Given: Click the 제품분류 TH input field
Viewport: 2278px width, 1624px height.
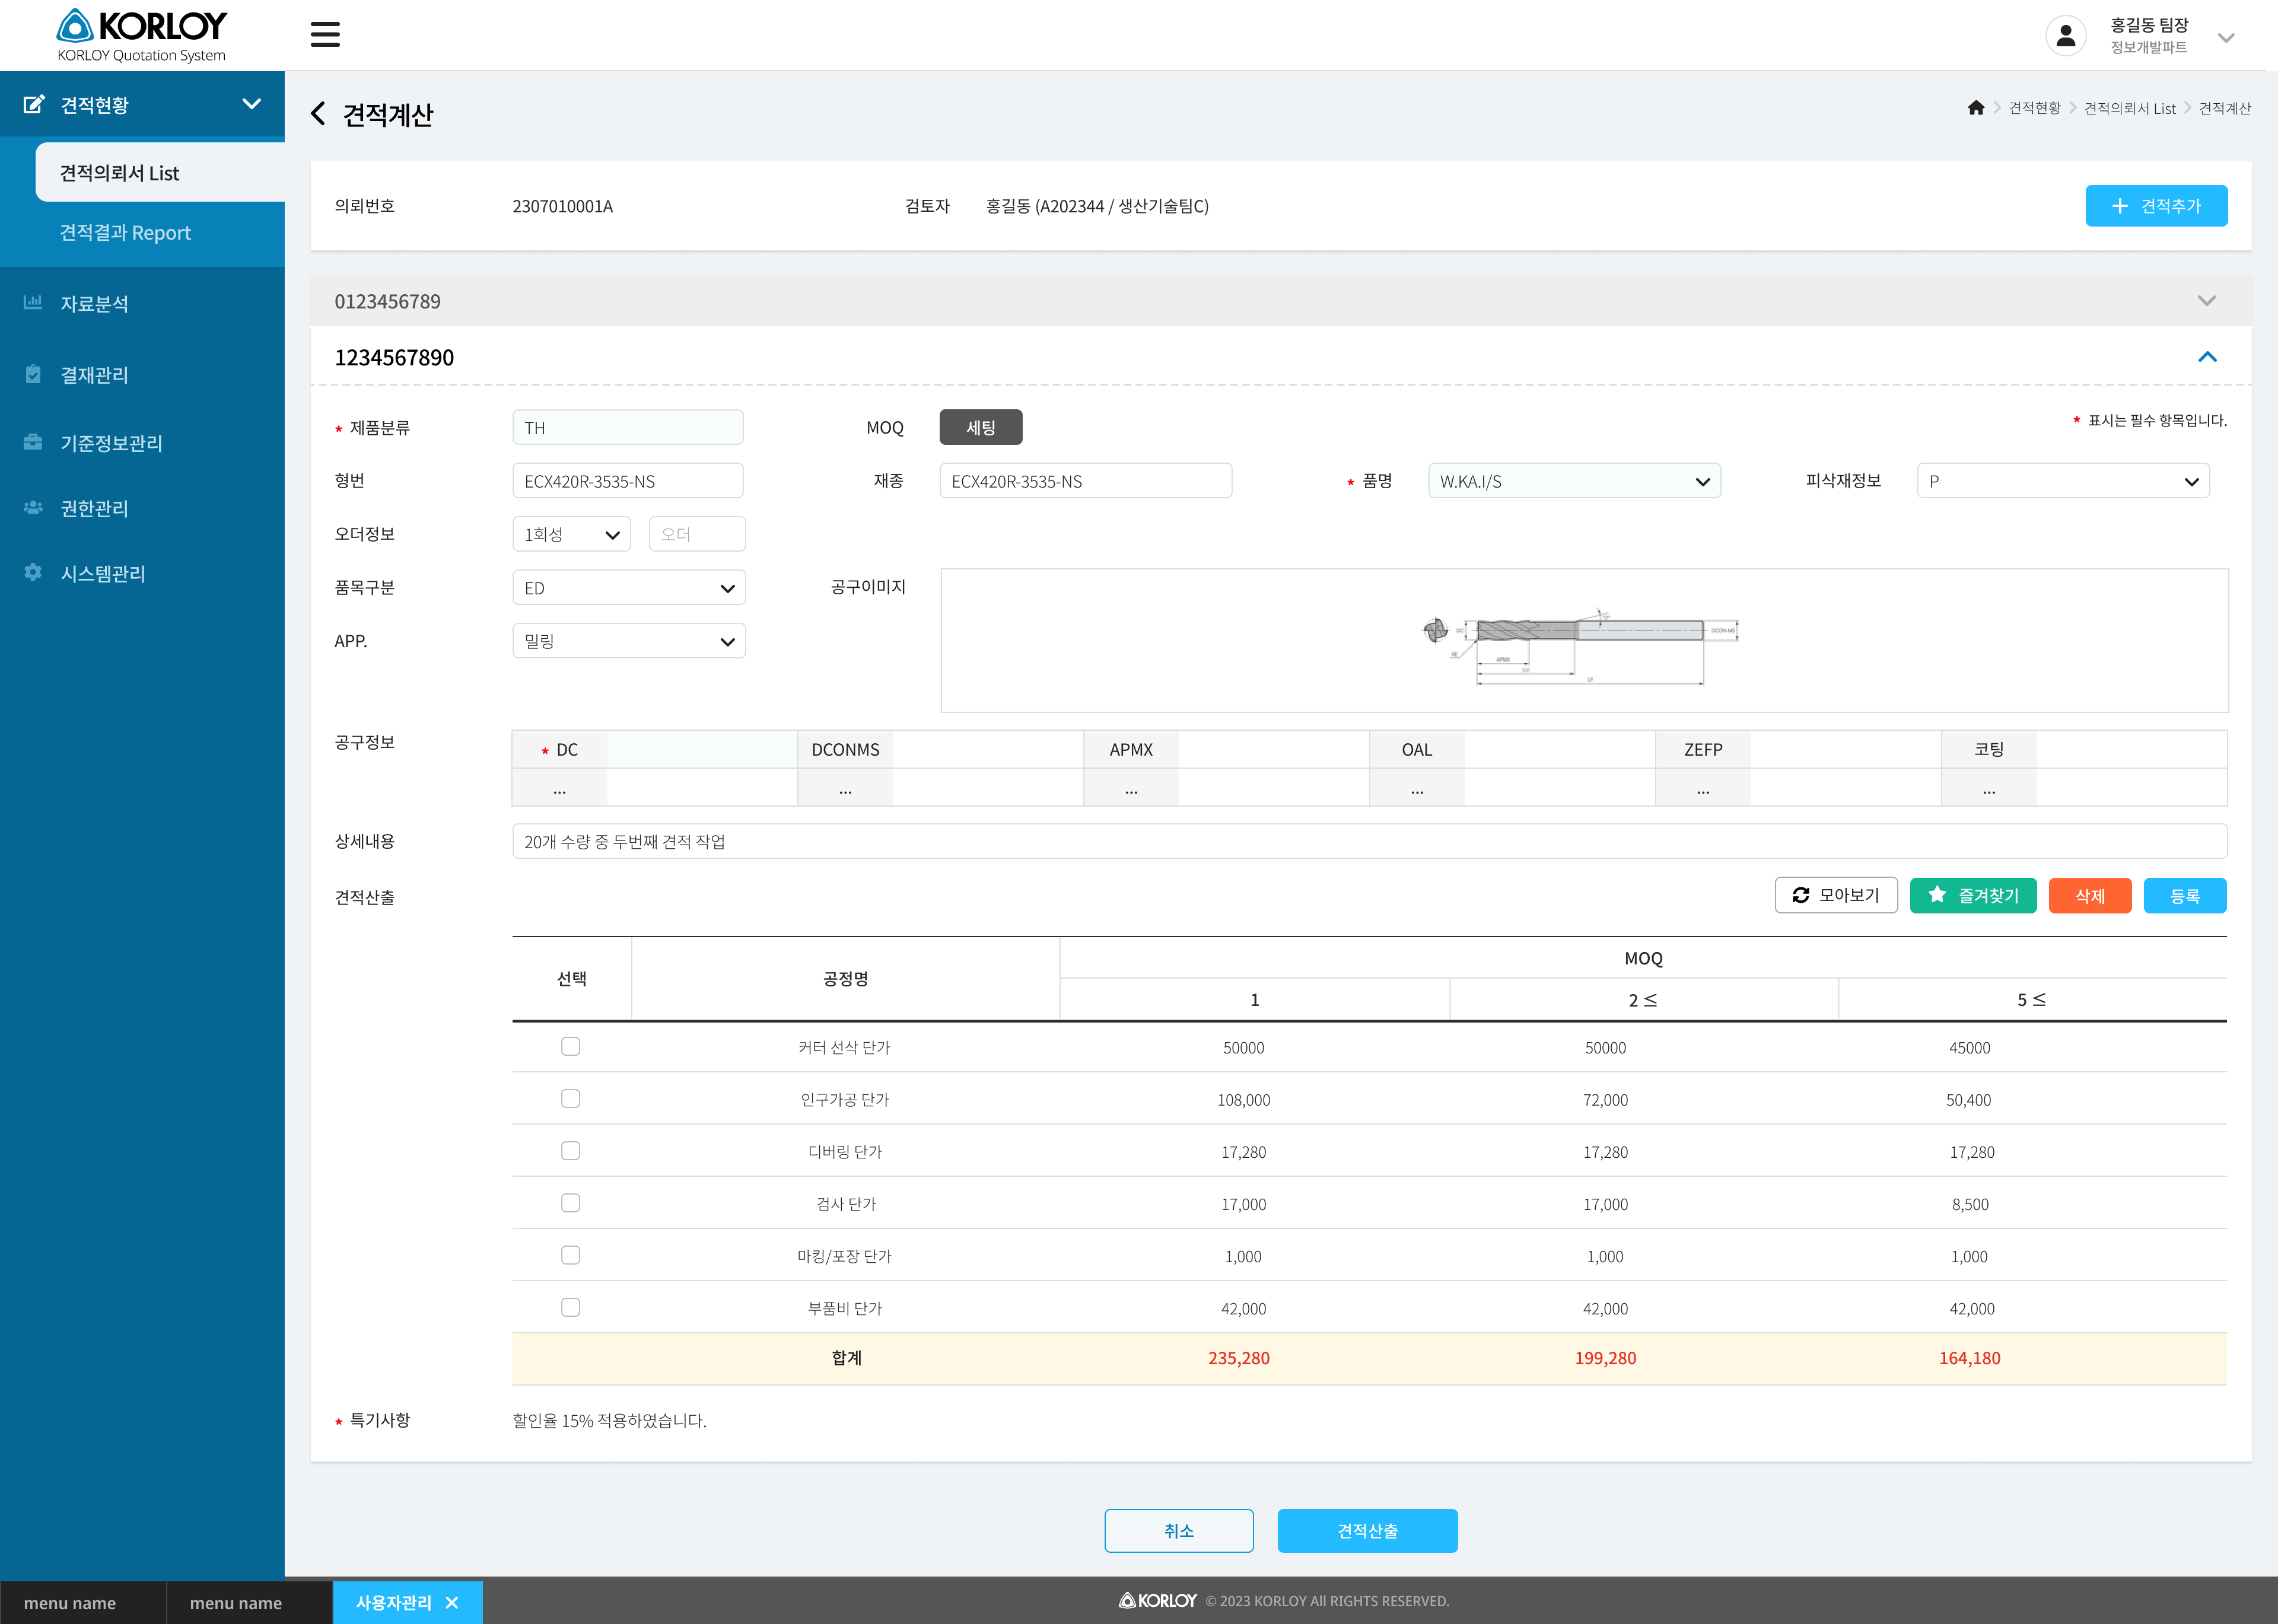Looking at the screenshot, I should pos(628,427).
